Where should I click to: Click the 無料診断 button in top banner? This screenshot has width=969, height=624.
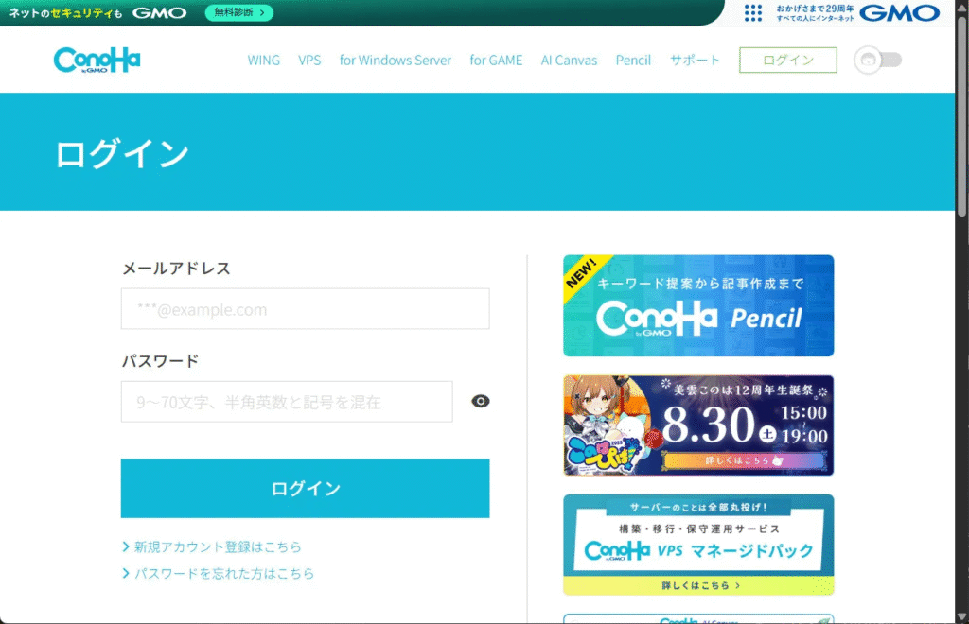(x=239, y=12)
